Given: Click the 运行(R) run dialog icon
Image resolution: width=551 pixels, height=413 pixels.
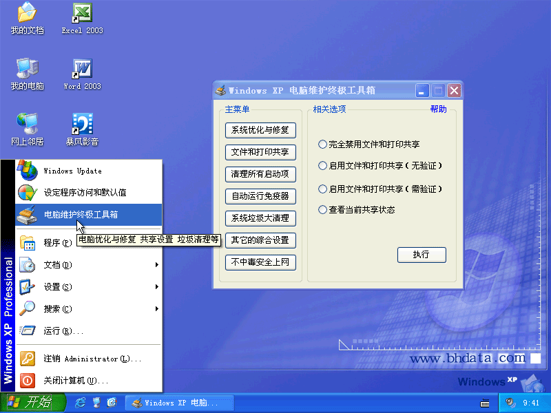Looking at the screenshot, I should point(28,330).
